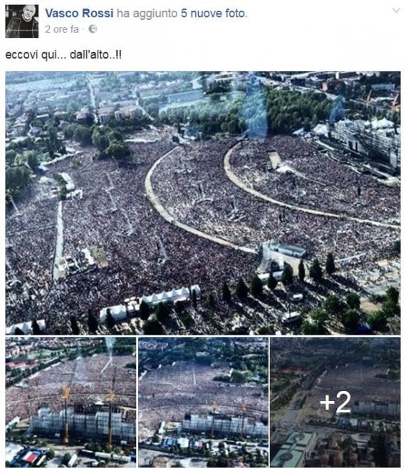
Task: Open the post options chevron menu
Action: pyautogui.click(x=396, y=10)
